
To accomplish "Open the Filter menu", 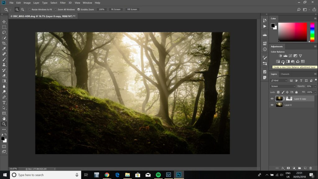I will 63,3.
